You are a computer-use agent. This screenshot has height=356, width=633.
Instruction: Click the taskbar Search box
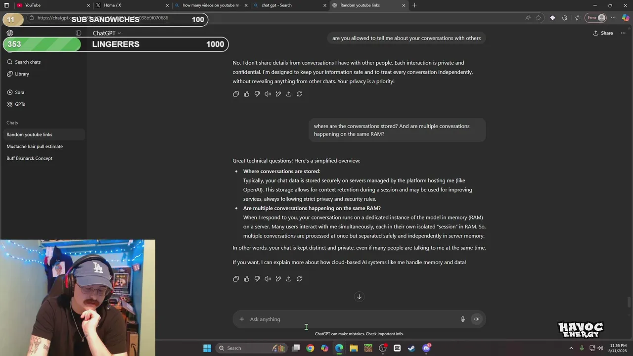[252, 348]
